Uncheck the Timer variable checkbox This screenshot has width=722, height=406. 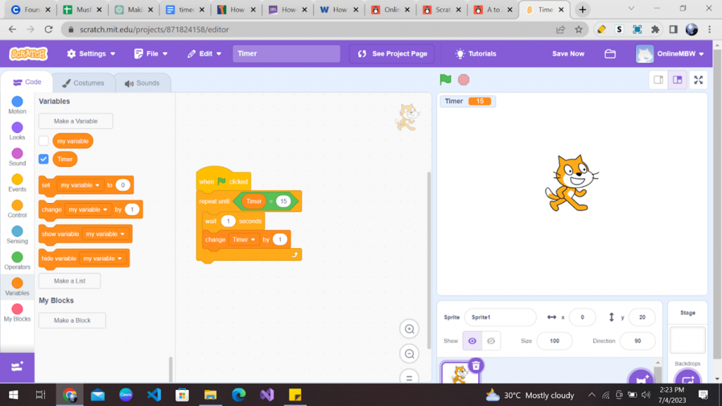(x=43, y=159)
